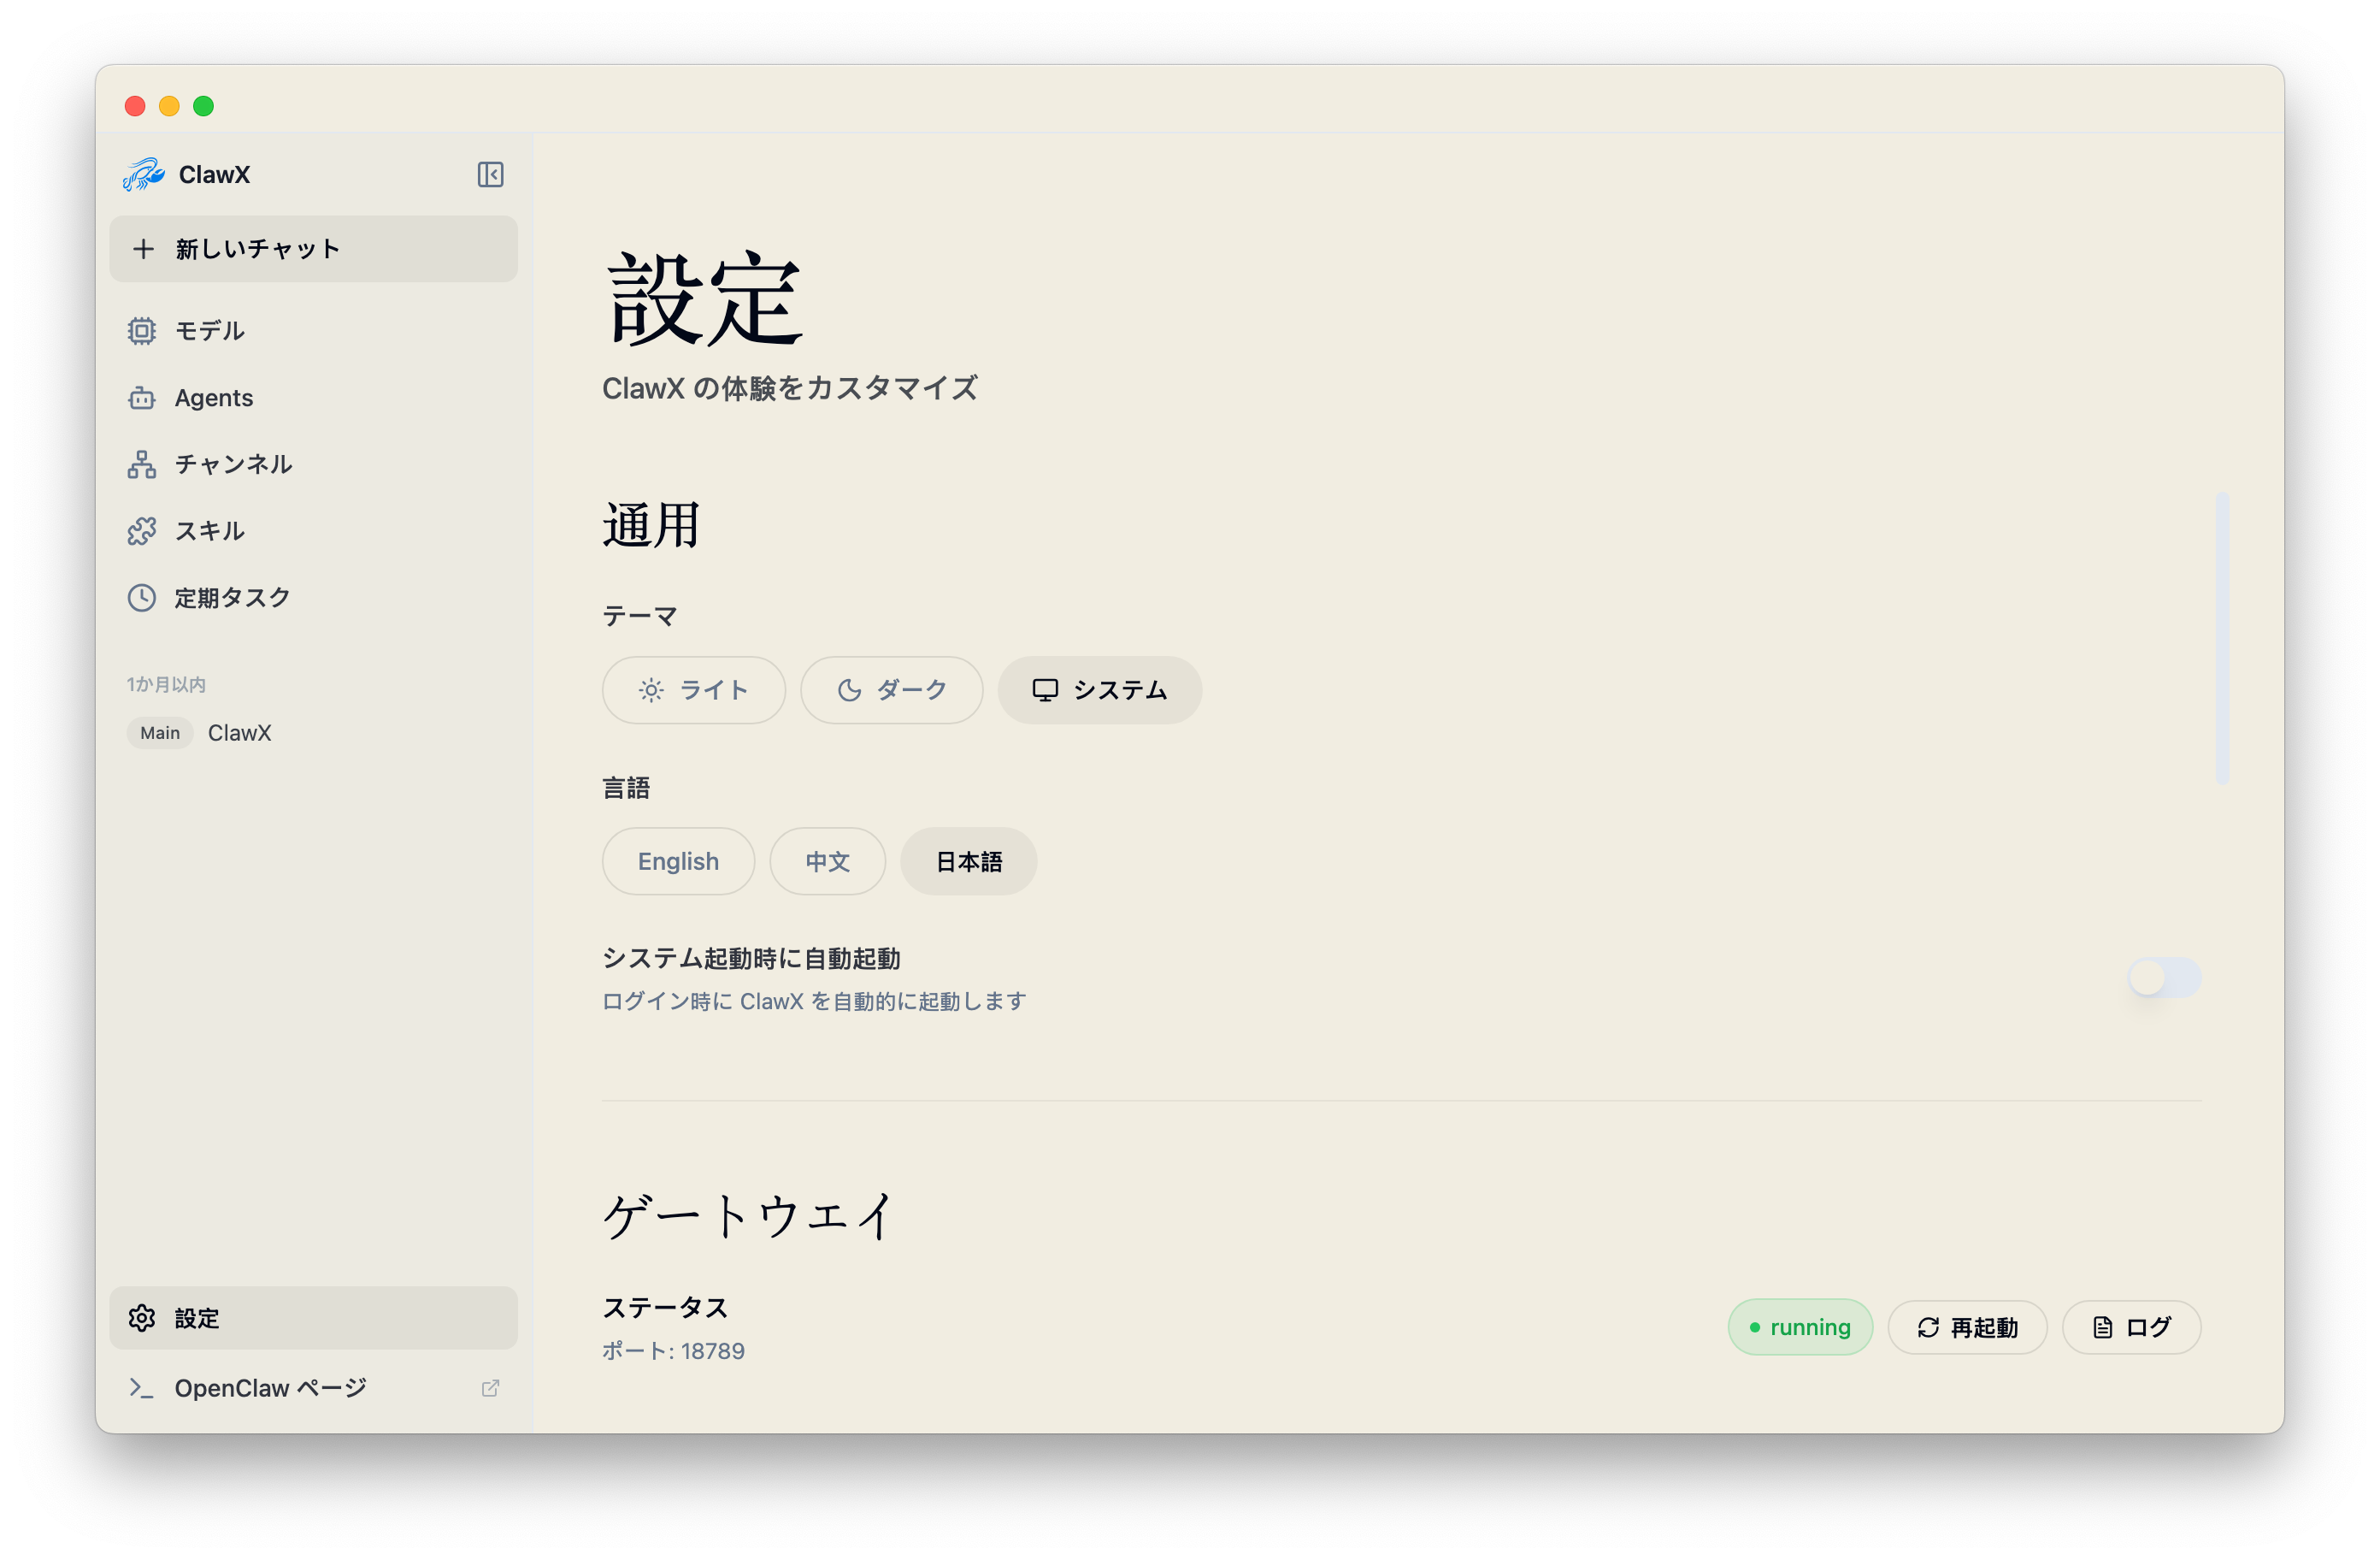
Task: Toggle システム起動時に自動起動 switch
Action: pyautogui.click(x=2163, y=978)
